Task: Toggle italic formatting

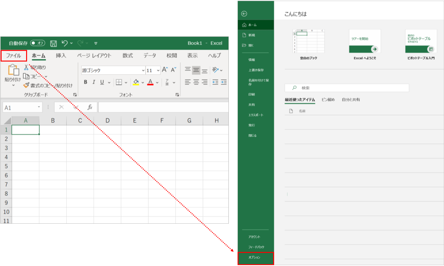Action: 93,82
